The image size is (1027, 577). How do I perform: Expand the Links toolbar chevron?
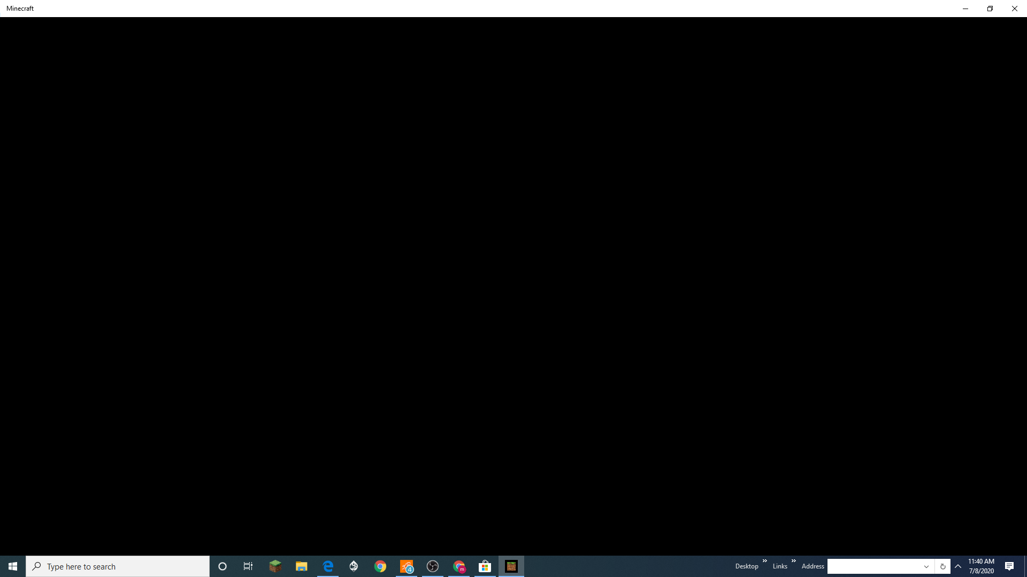click(x=794, y=561)
